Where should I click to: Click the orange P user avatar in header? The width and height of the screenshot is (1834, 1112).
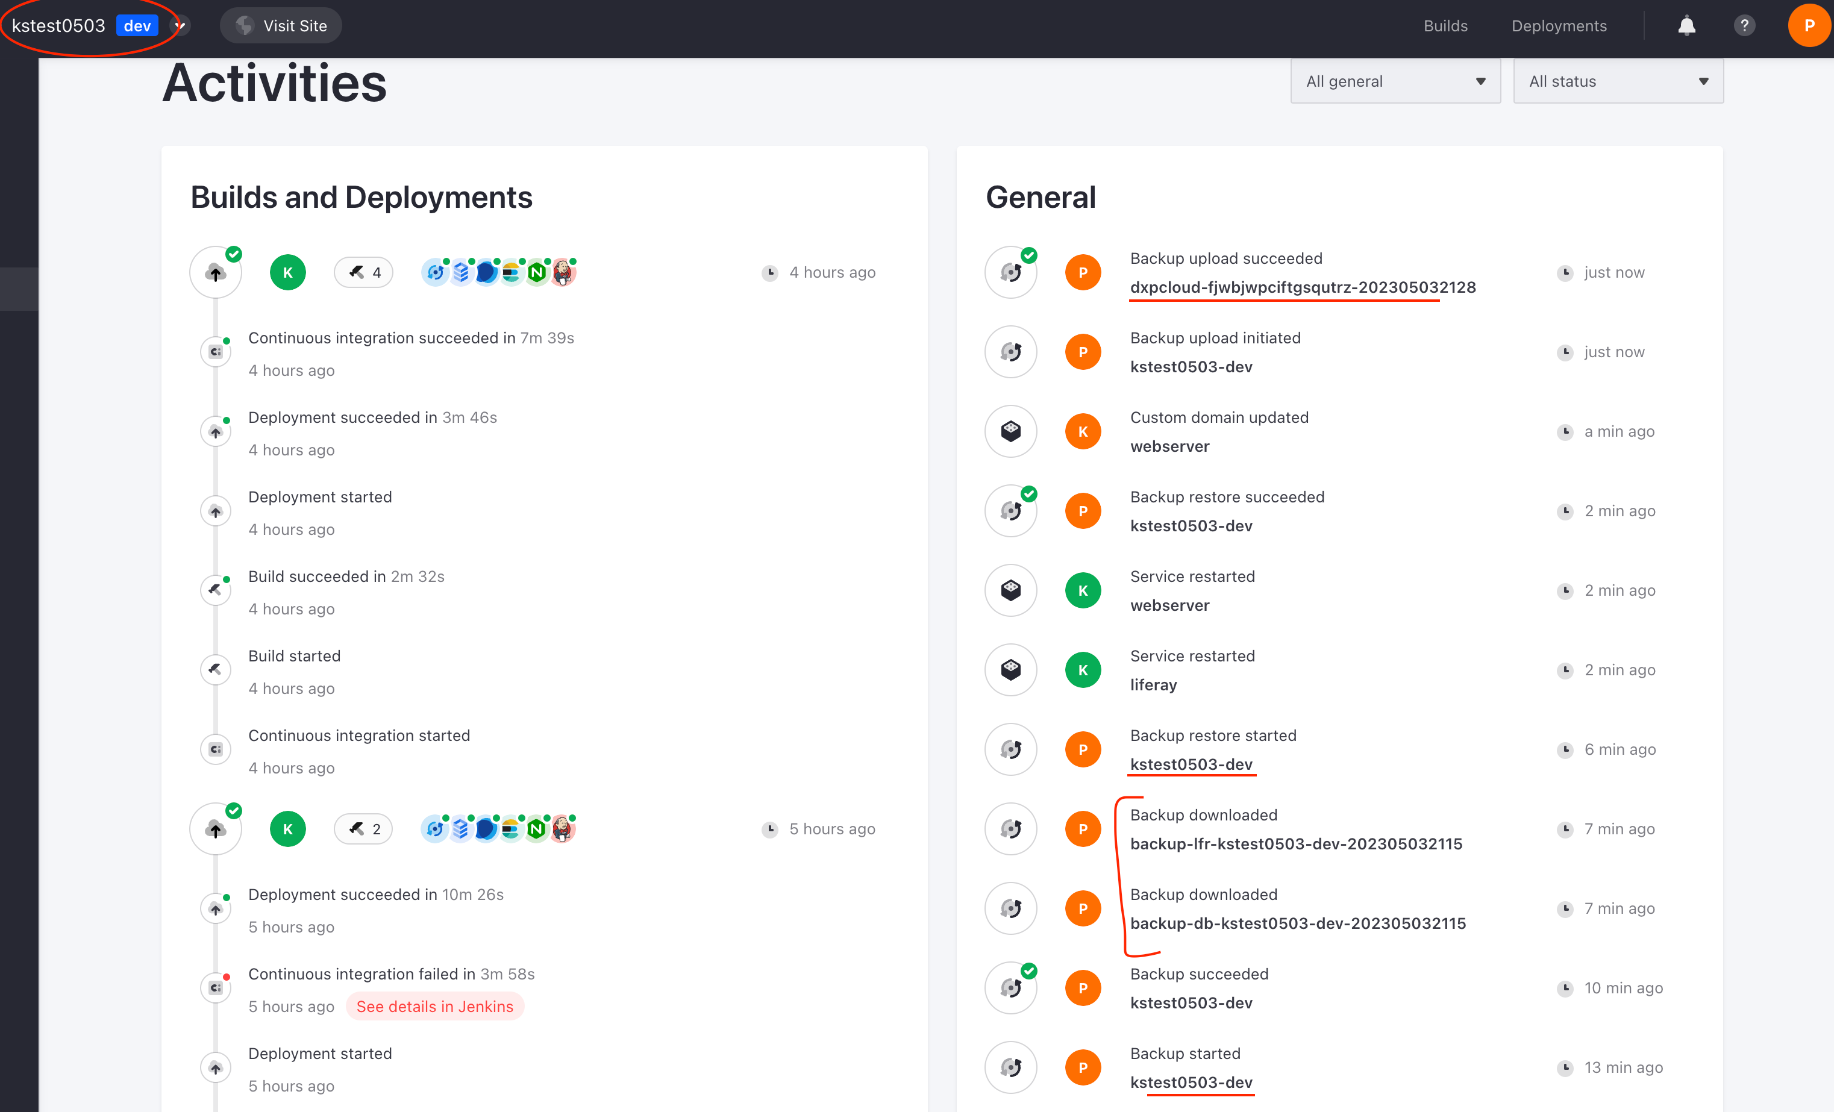click(1809, 26)
